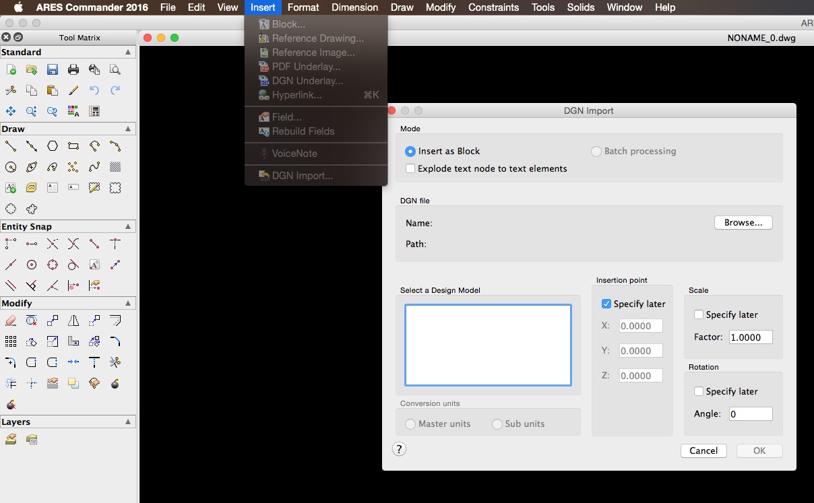Click the Print icon in Standard toolbar
Screen dimensions: 814x503
point(73,69)
